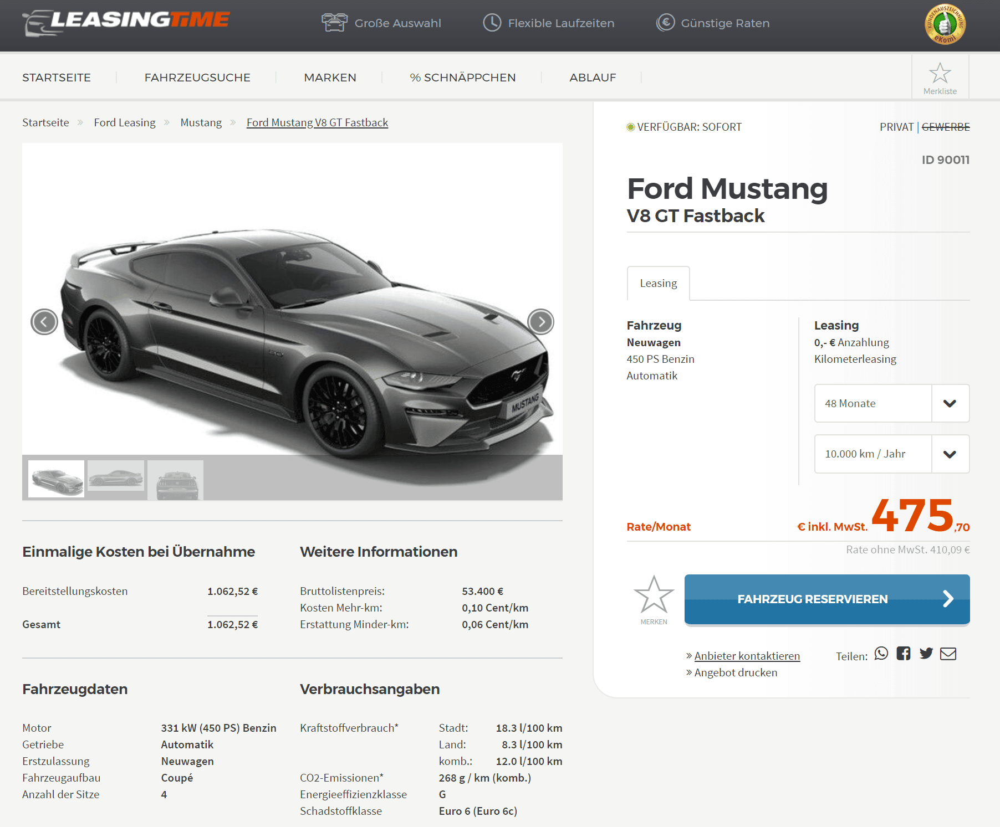
Task: Click Angebot drucken link
Action: pos(736,672)
